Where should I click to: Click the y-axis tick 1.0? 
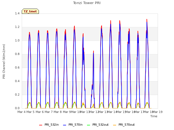[x=17, y=41]
